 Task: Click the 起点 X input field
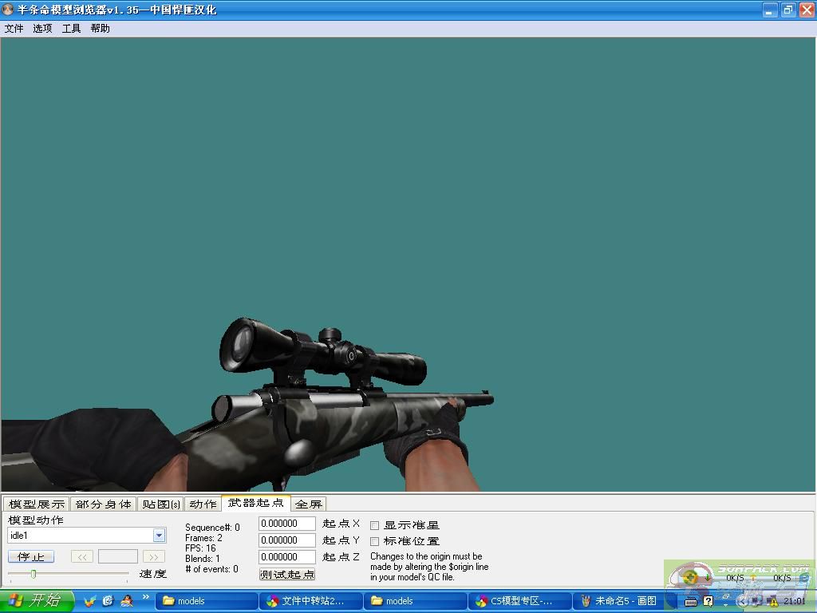point(286,524)
